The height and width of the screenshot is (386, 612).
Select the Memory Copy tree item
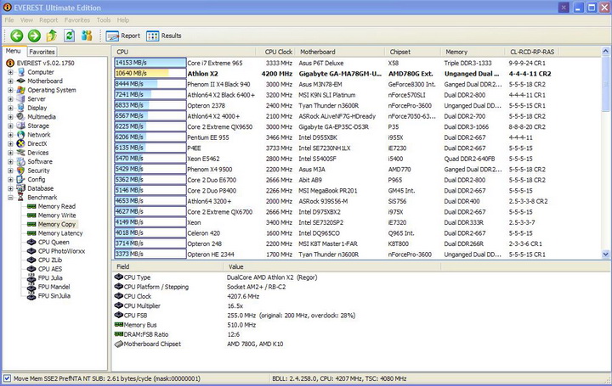click(x=57, y=224)
